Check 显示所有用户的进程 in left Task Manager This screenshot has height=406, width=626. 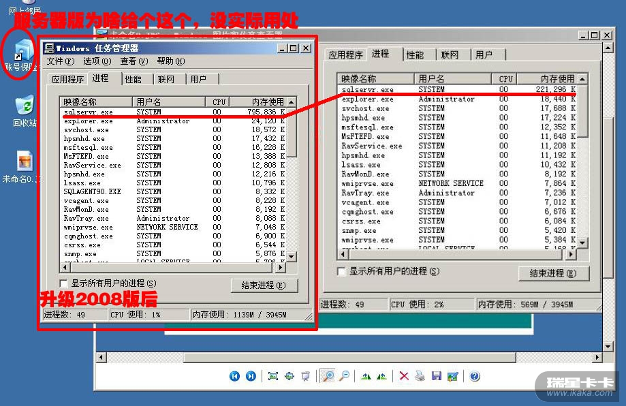point(63,283)
